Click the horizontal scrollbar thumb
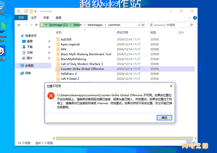Image resolution: width=217 pixels, height=153 pixels. pos(124,138)
